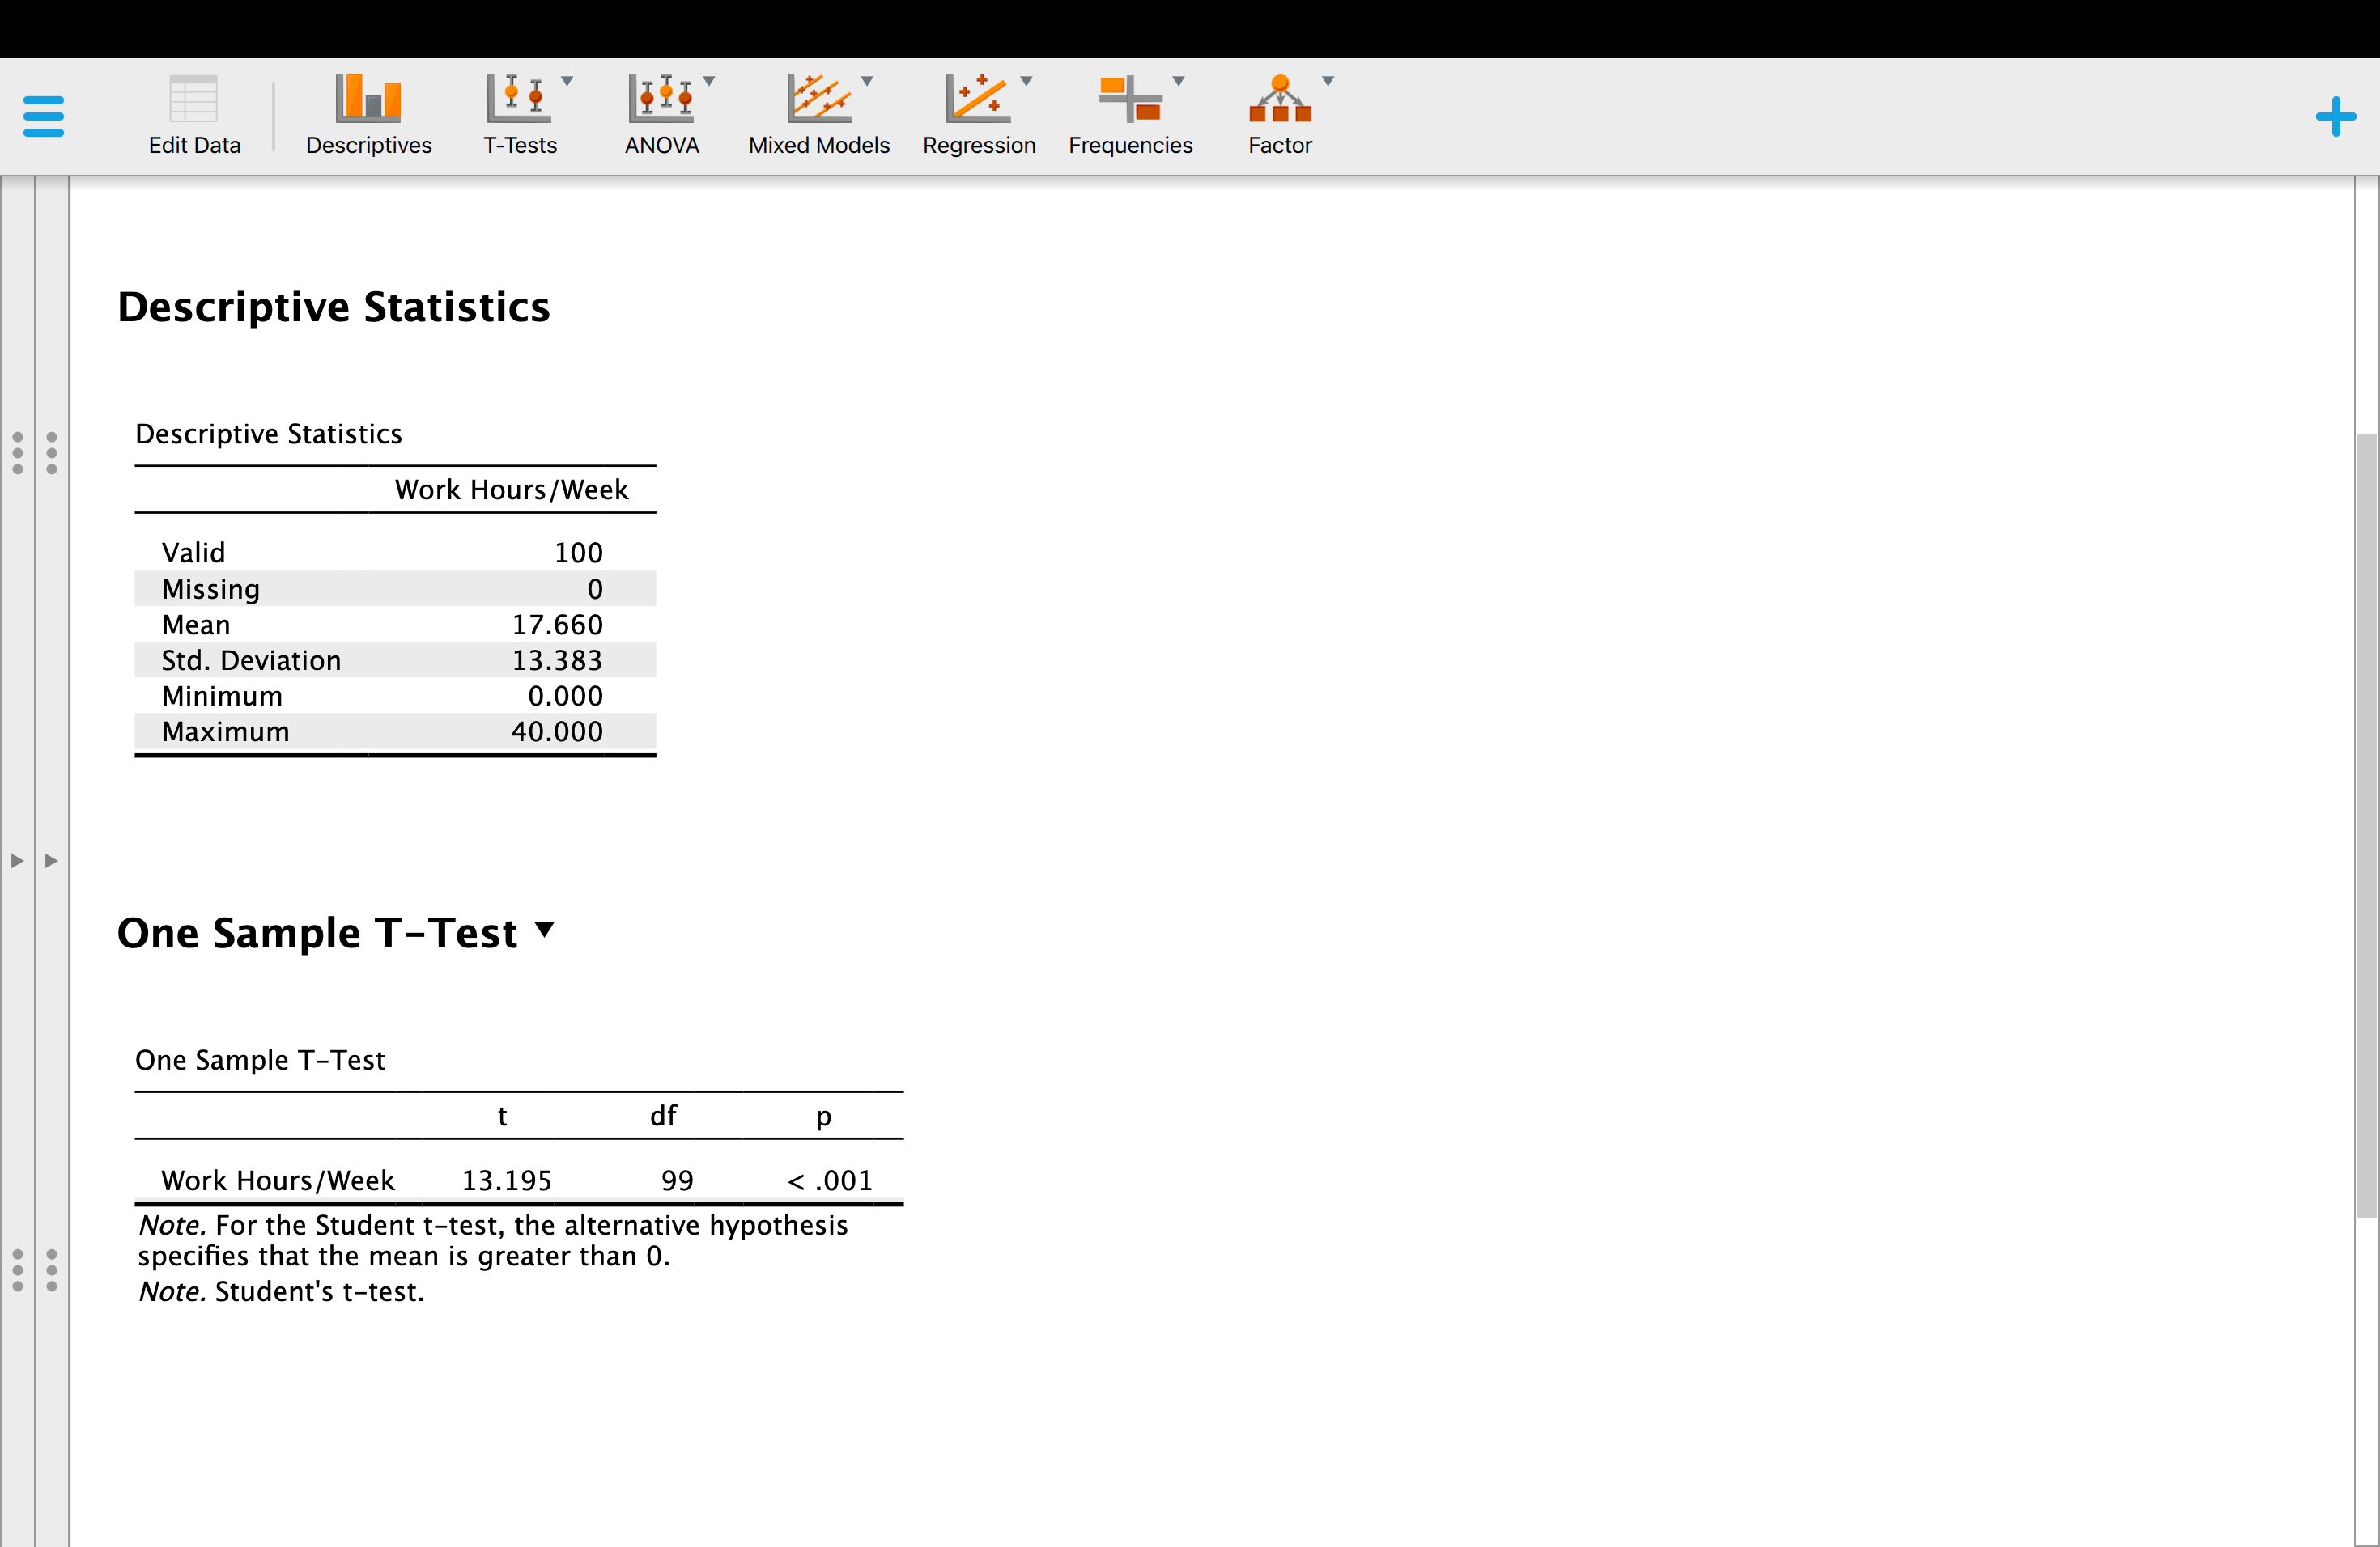Expand the One Sample T-Test heading triangle

[x=545, y=930]
